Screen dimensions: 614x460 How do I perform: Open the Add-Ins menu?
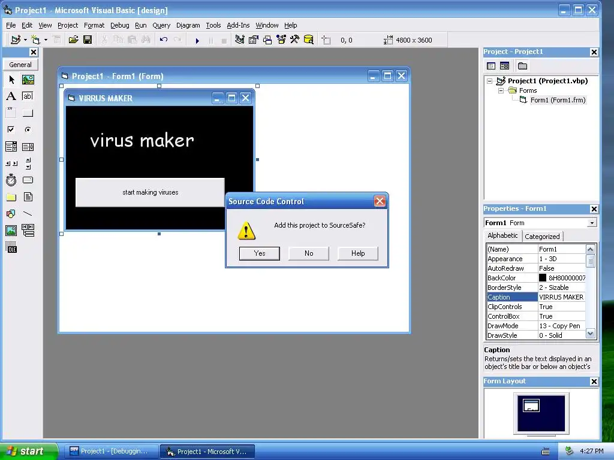point(238,25)
